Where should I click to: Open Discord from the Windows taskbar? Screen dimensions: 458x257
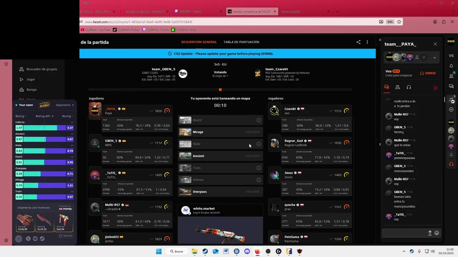247,251
